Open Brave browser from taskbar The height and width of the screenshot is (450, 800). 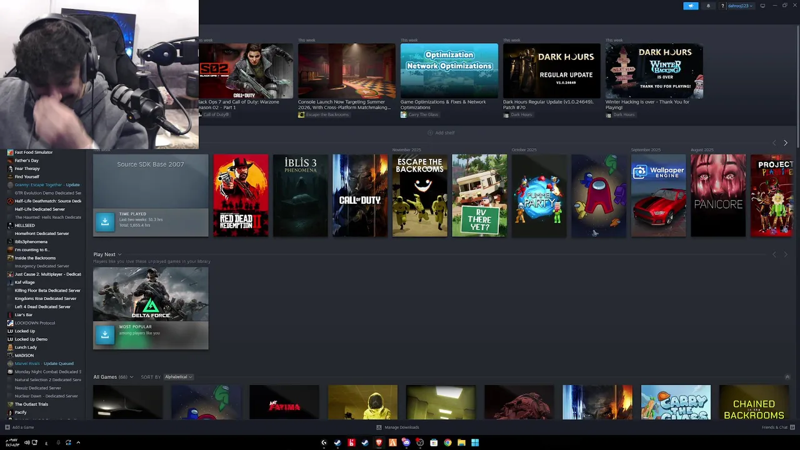tap(379, 442)
